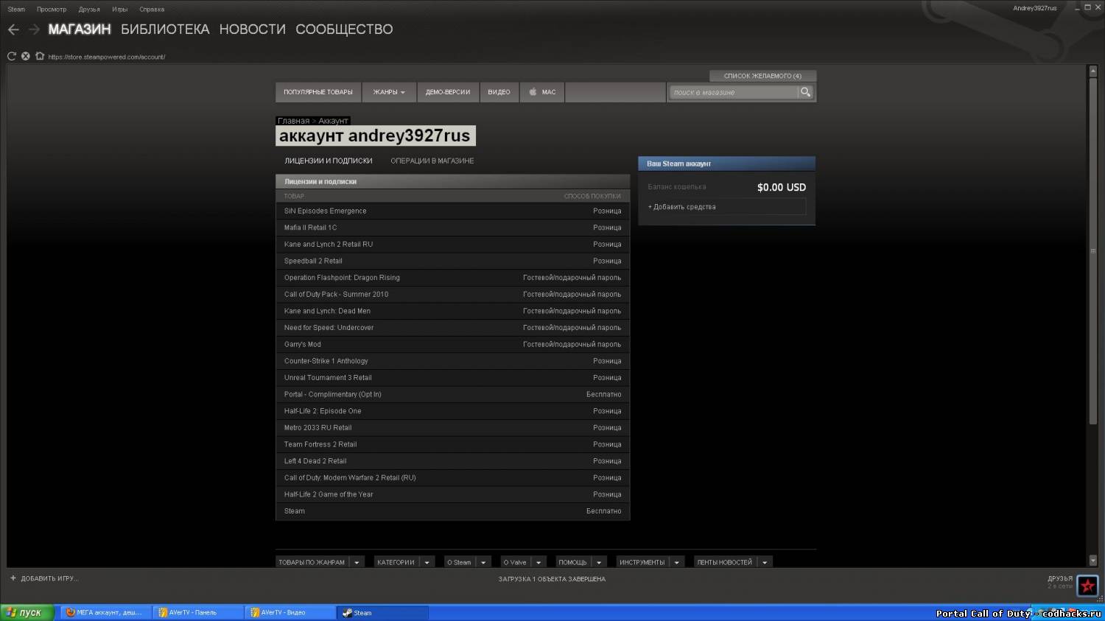Open the Друзья menu
The height and width of the screenshot is (621, 1105).
89,9
